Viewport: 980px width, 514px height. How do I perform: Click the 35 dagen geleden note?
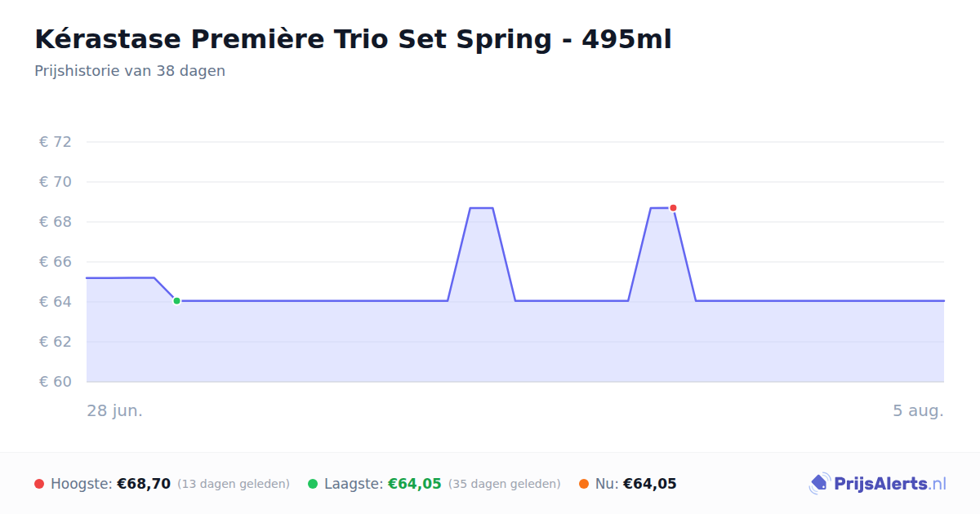tap(505, 484)
